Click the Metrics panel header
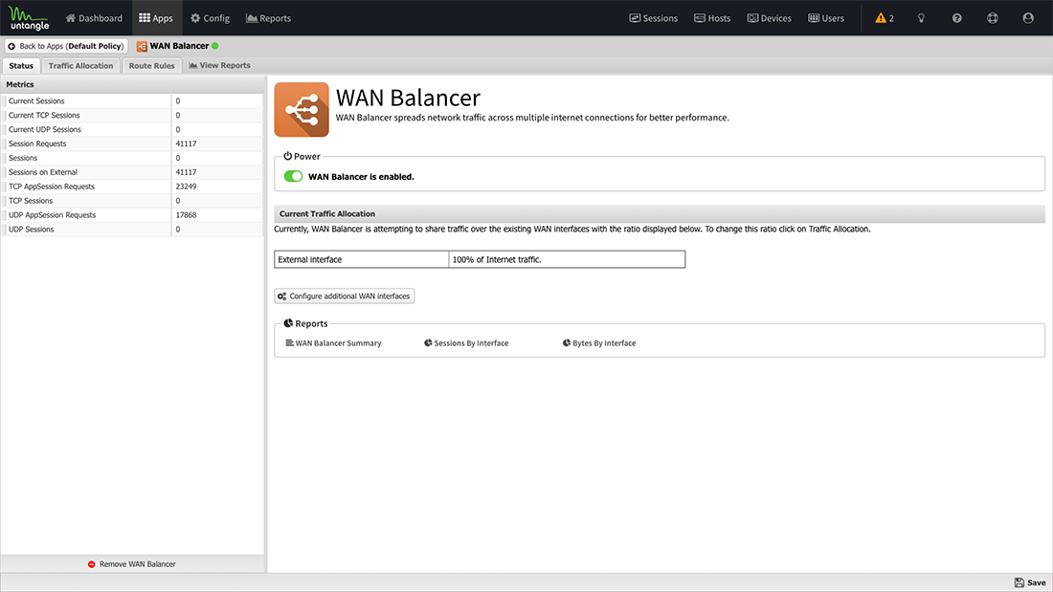This screenshot has width=1053, height=592. (132, 84)
